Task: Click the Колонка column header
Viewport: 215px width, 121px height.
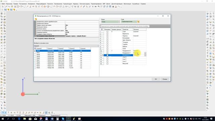Action: (x=140, y=29)
